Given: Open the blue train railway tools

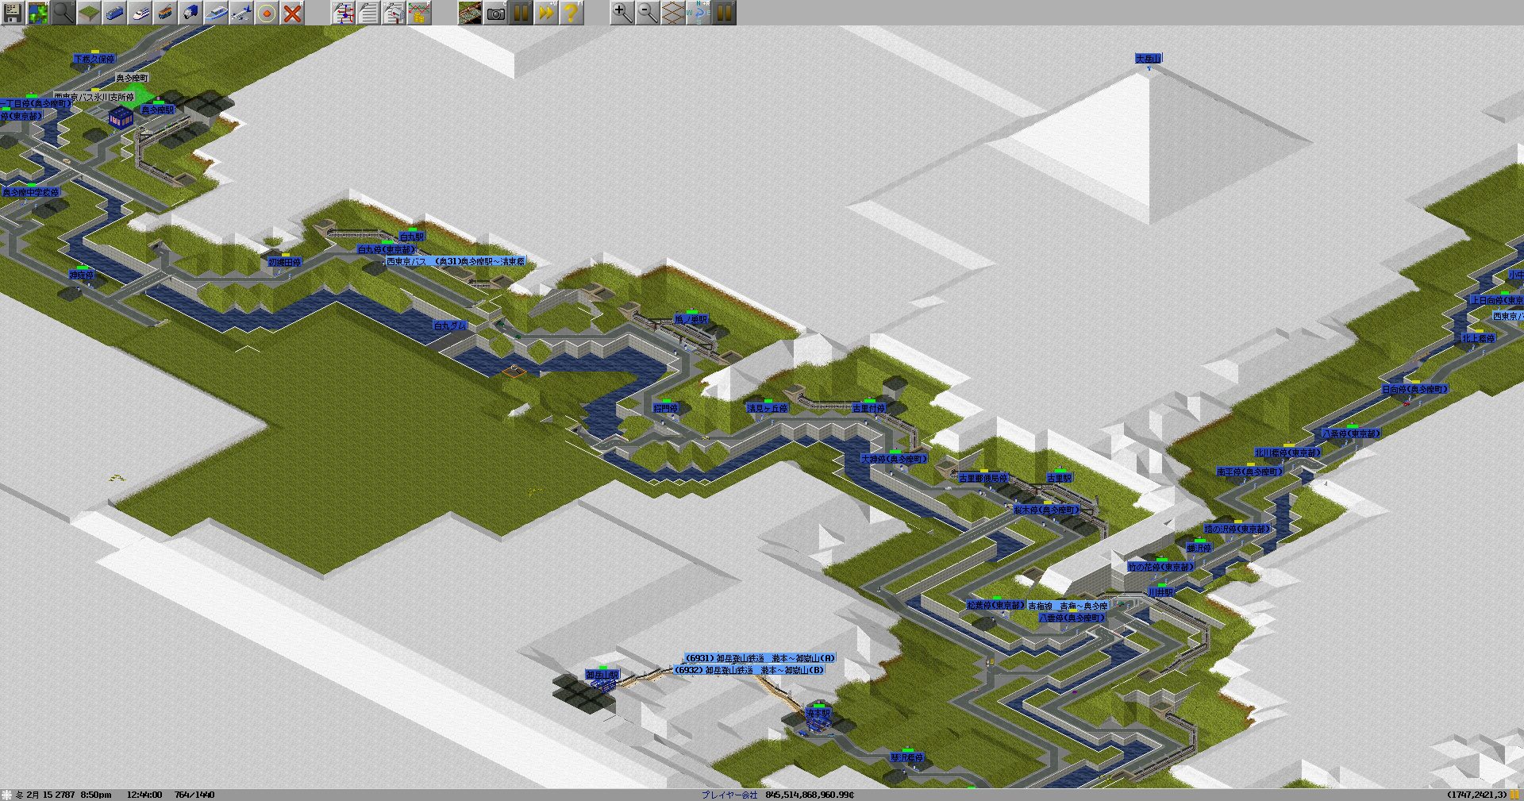Looking at the screenshot, I should 114,13.
